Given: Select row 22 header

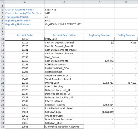Looking at the screenshot, I should (2, 83).
